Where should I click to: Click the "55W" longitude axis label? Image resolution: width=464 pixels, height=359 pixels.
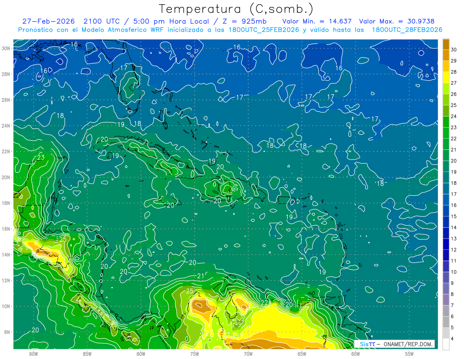click(409, 354)
